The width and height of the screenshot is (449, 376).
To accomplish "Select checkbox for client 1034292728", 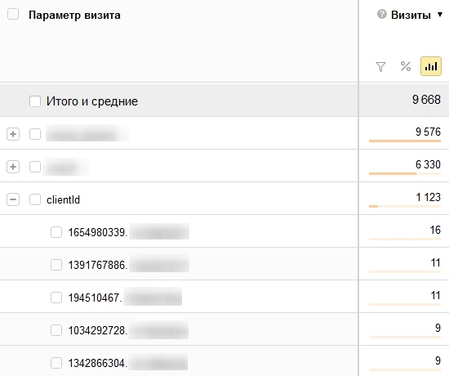I will (x=56, y=330).
